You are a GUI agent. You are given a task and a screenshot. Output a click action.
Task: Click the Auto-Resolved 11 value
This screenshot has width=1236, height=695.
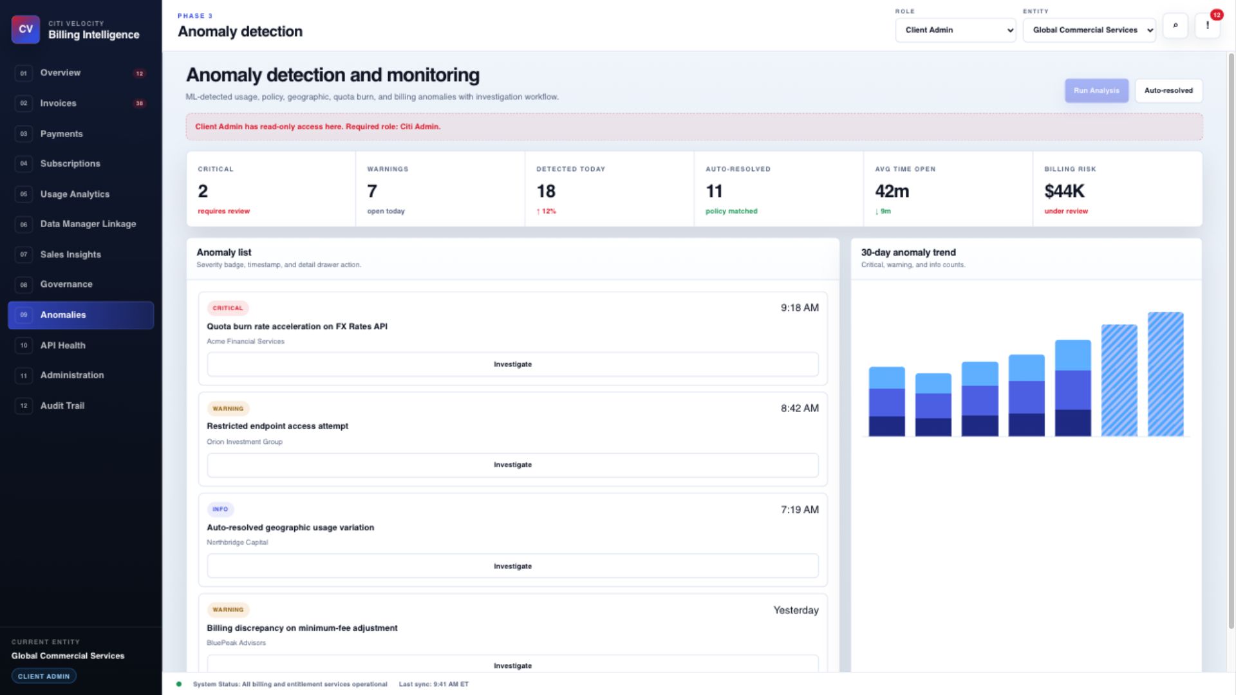(x=714, y=191)
